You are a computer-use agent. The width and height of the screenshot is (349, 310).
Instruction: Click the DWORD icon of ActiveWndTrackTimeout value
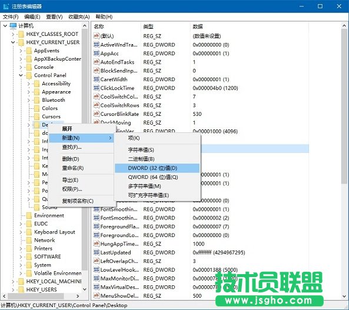[96, 45]
